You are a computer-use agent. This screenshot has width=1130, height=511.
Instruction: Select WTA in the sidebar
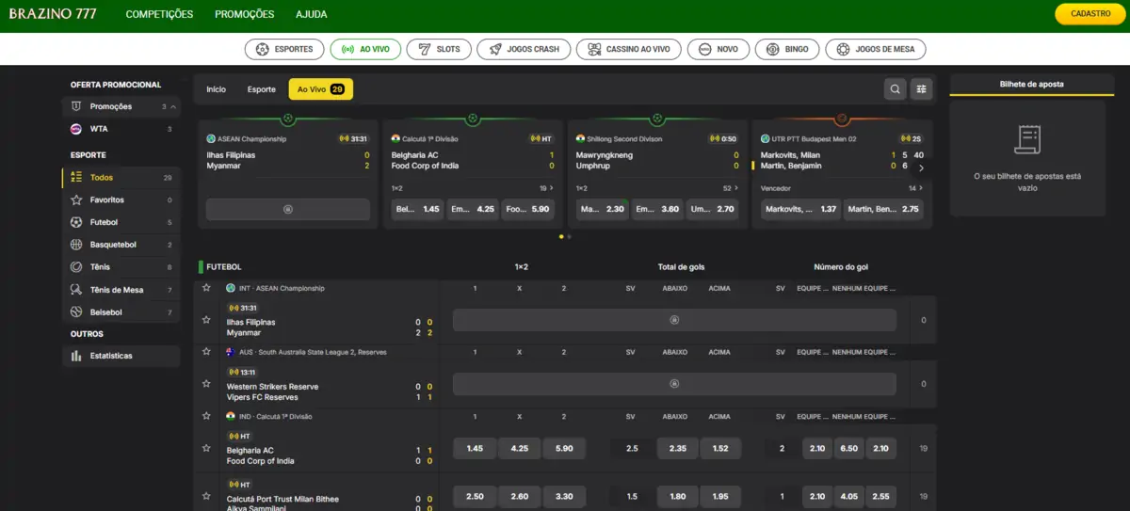(121, 129)
